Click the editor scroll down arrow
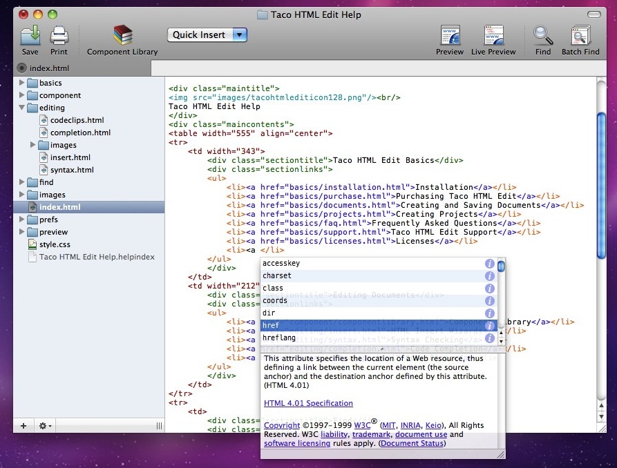The image size is (617, 468). pos(601,416)
